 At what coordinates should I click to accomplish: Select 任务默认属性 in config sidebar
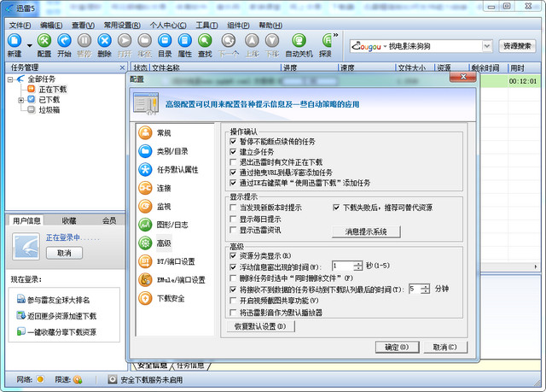(168, 170)
